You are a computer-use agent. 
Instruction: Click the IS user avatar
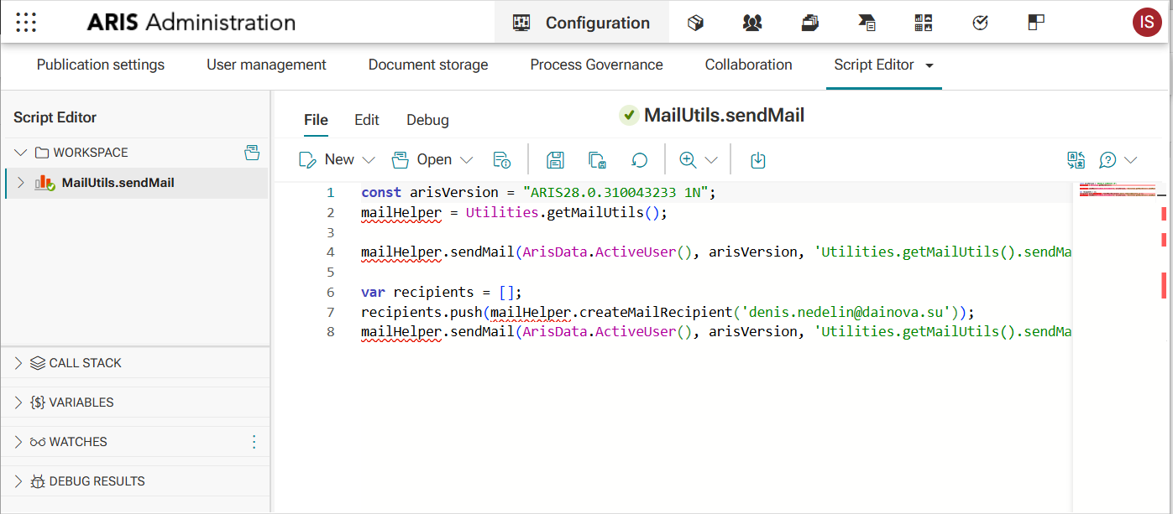tap(1147, 22)
